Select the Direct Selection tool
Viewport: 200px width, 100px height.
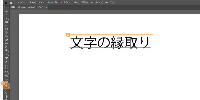pyautogui.click(x=6, y=18)
